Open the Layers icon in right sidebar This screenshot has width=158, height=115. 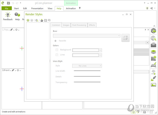pyautogui.click(x=154, y=52)
